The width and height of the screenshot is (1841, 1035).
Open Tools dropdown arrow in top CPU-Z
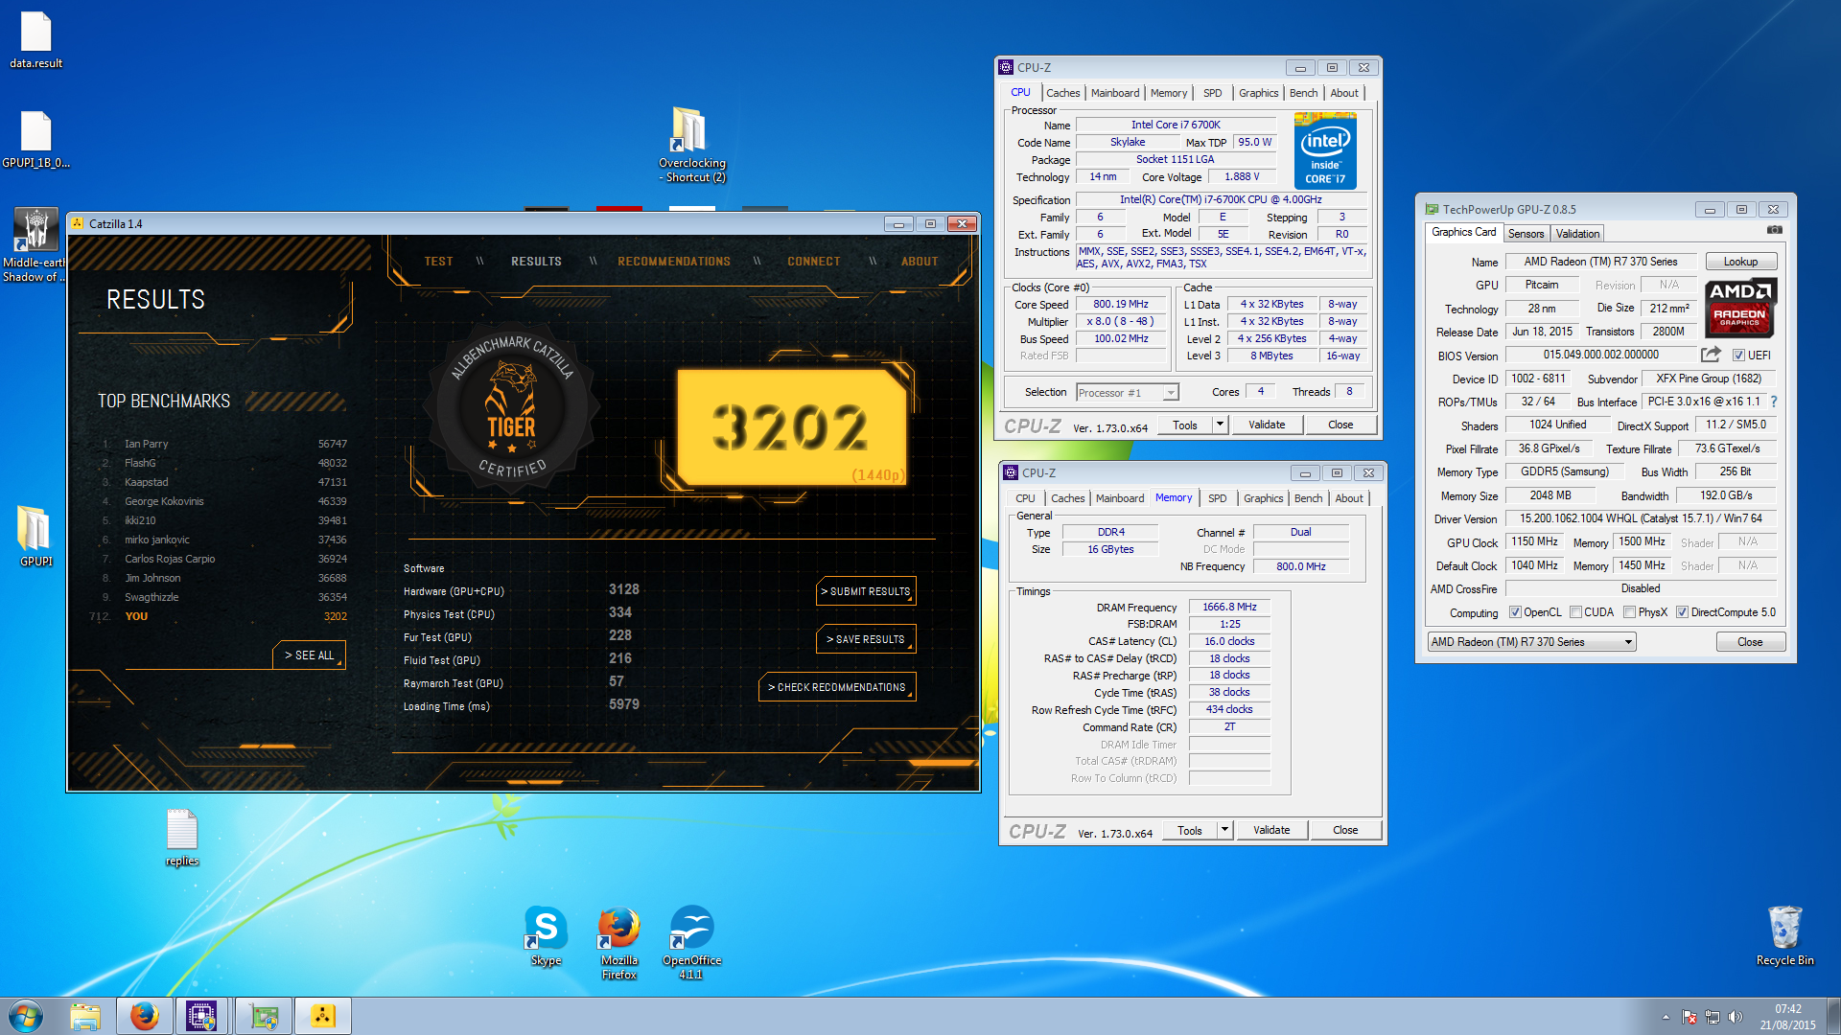(1220, 425)
